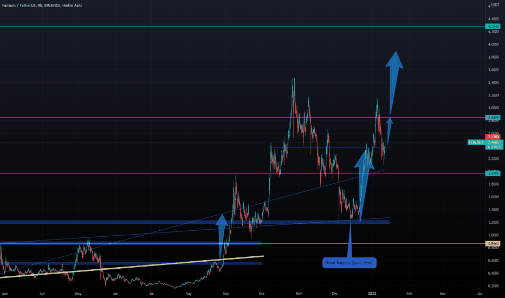This screenshot has width=505, height=298.
Task: Click the Oct label on time axis
Action: (262, 294)
